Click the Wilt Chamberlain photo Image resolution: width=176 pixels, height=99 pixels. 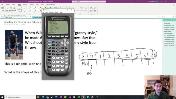14,45
